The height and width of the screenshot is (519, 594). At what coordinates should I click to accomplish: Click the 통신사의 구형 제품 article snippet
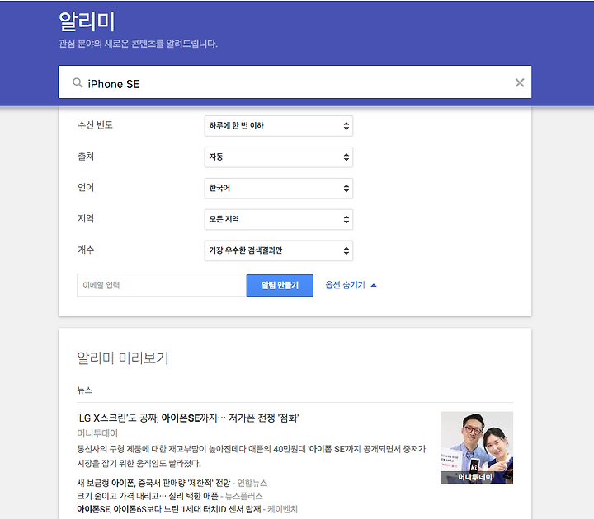click(x=251, y=456)
